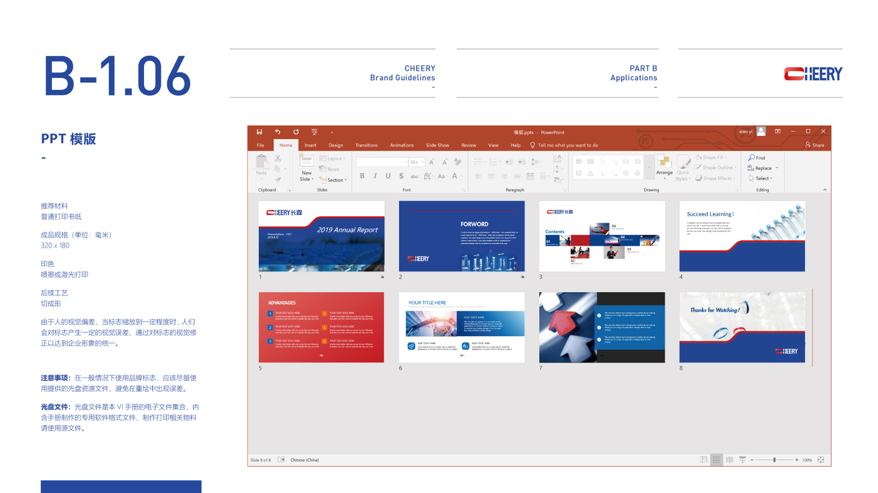Open Ribbon Display Options
The image size is (878, 493).
coord(778,132)
